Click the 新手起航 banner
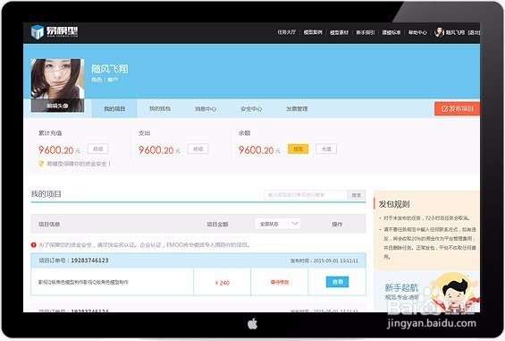 [x=426, y=291]
